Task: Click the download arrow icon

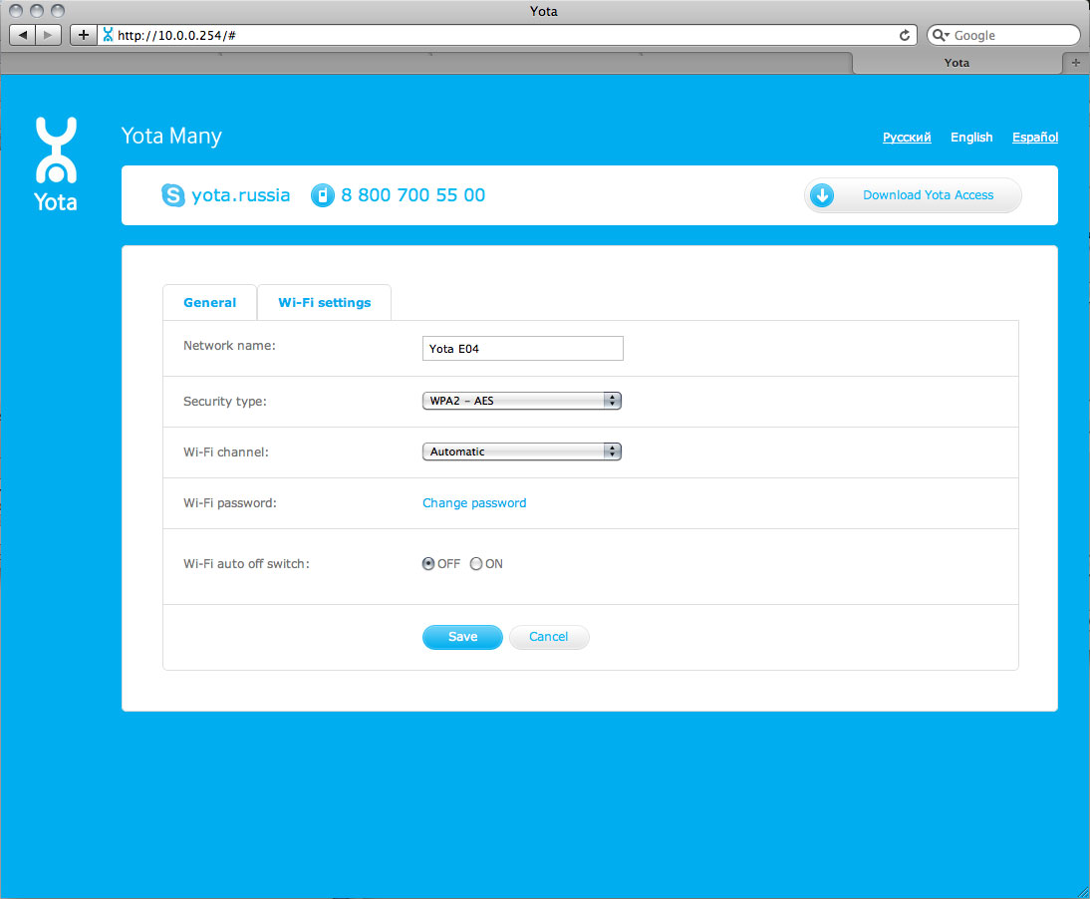Action: pyautogui.click(x=822, y=195)
